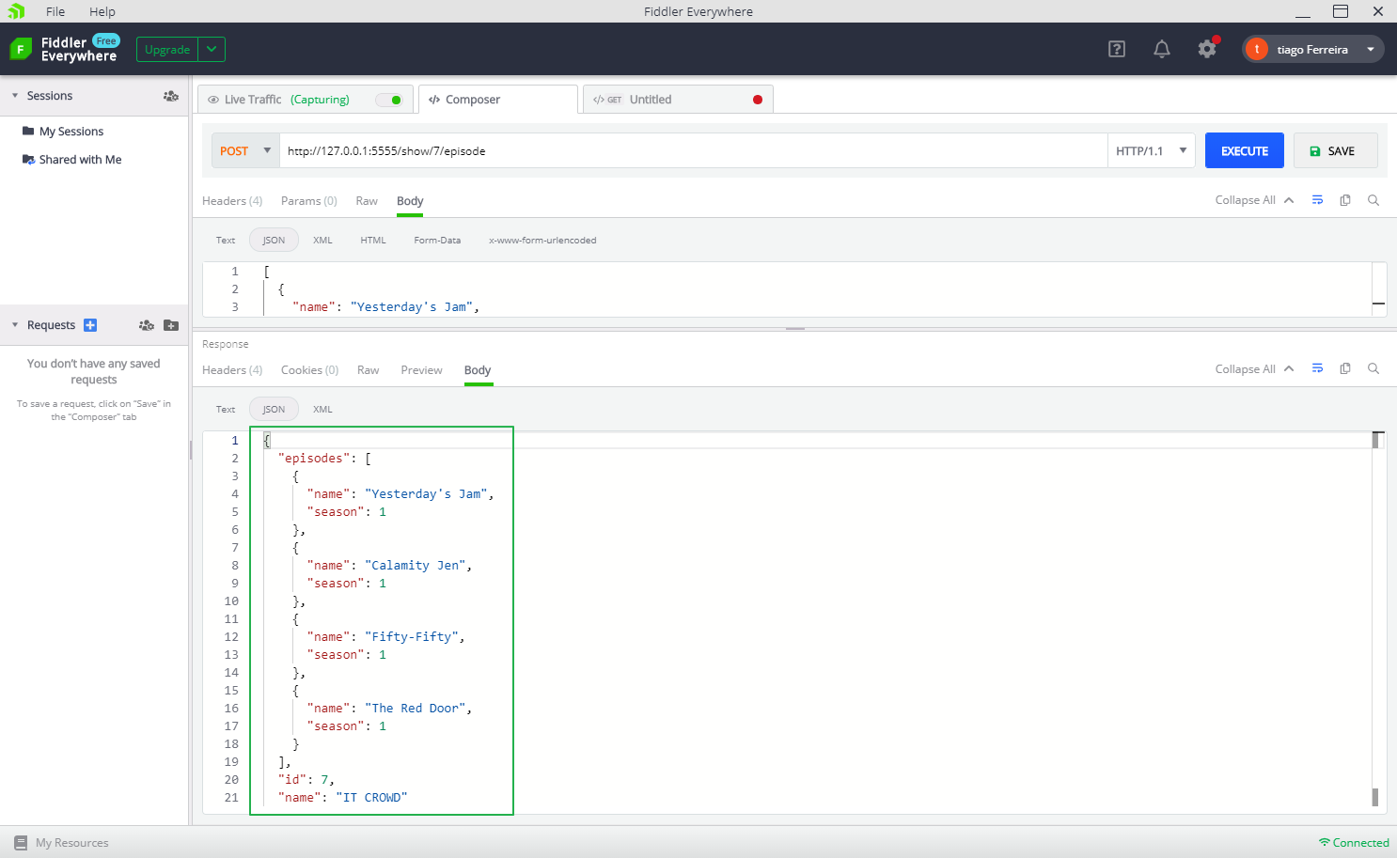Viewport: 1397px width, 858px height.
Task: Click the share icon in the Requests header
Action: 147,325
